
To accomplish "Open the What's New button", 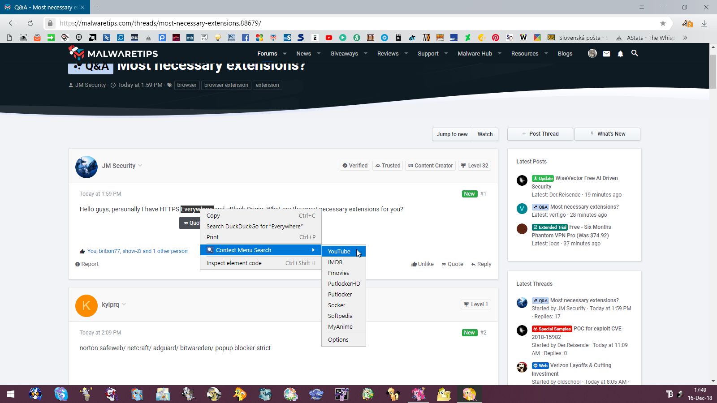I will click(x=607, y=134).
